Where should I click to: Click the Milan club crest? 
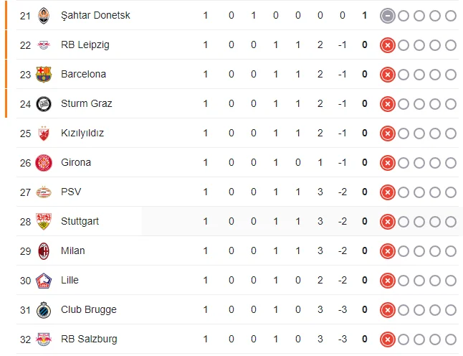[44, 250]
